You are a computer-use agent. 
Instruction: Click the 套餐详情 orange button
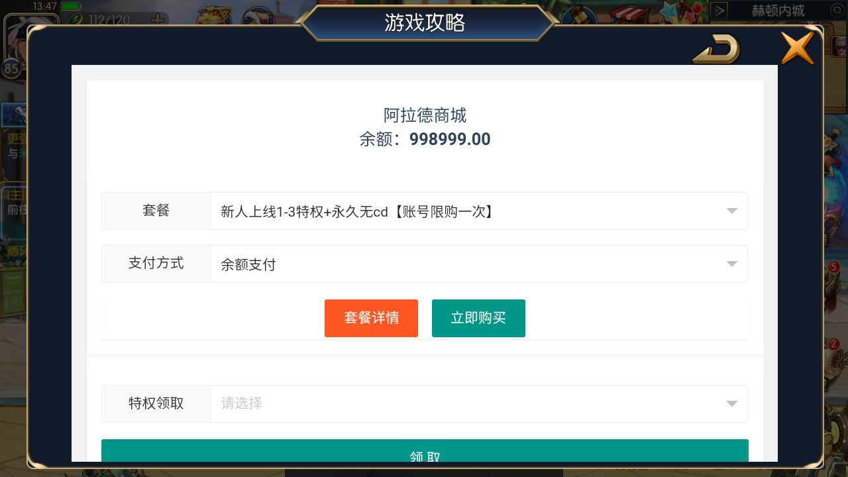371,318
